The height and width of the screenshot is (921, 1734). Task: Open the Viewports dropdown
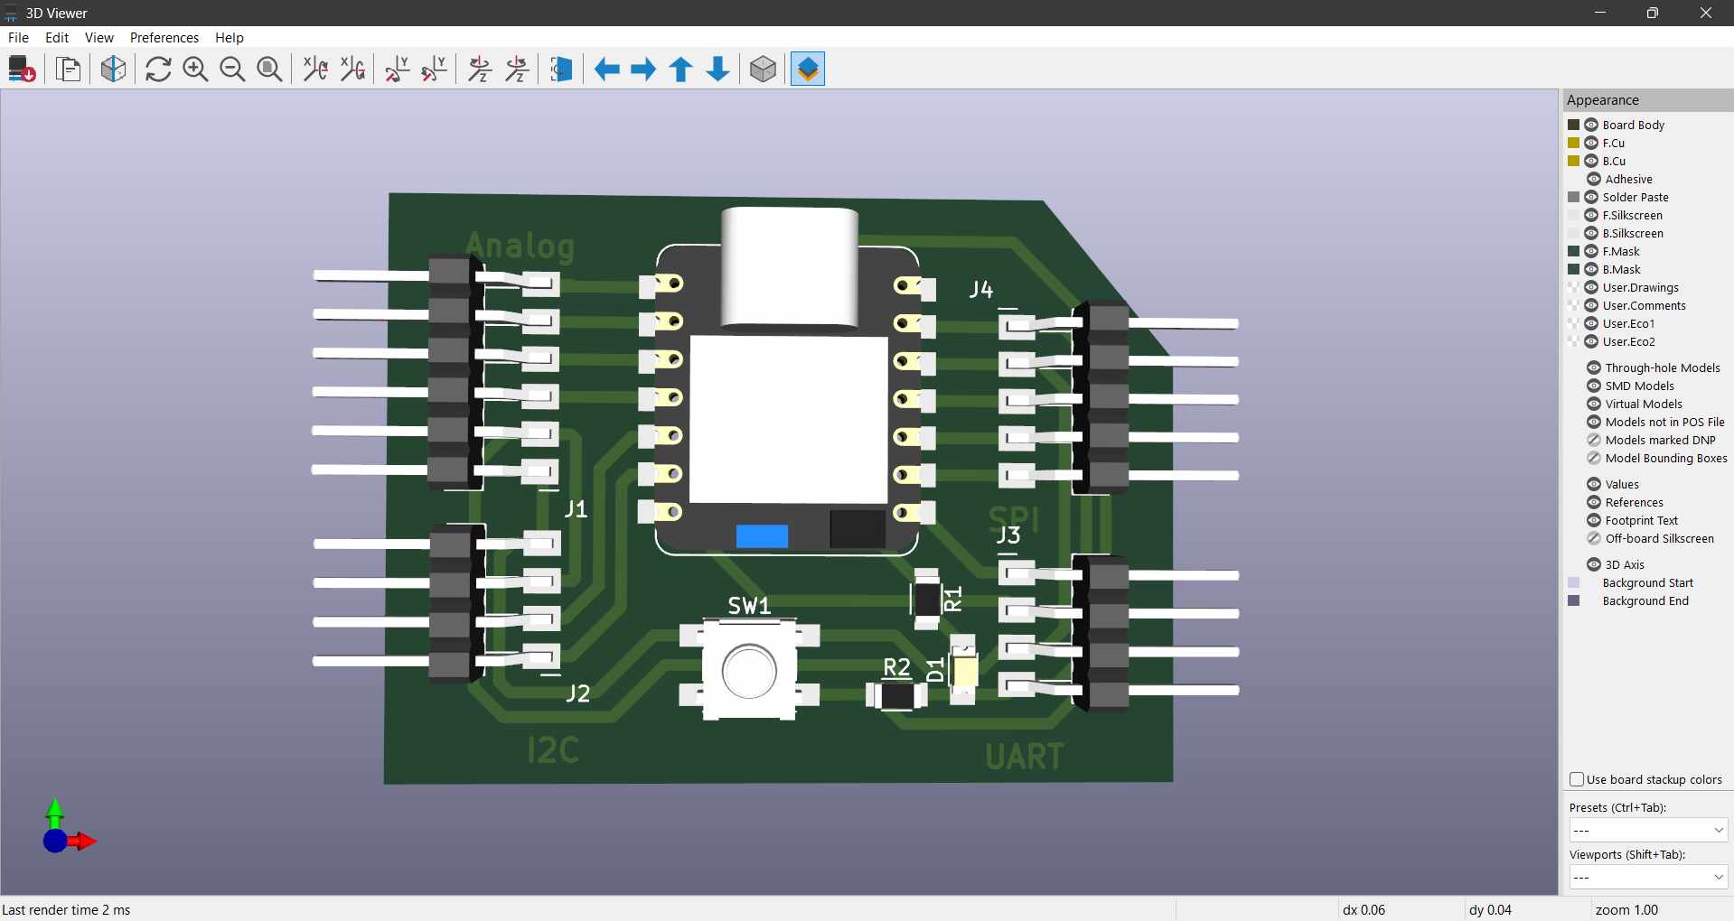point(1647,877)
